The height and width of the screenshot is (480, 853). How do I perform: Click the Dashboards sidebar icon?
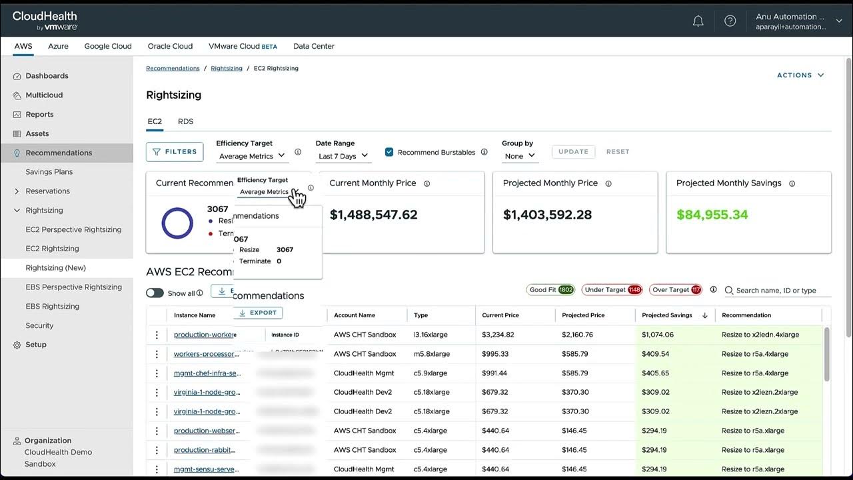17,76
